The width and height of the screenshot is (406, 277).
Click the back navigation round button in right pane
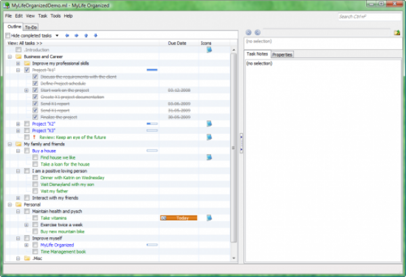(248, 32)
